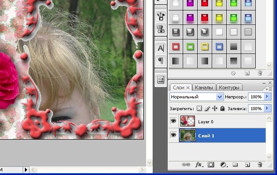Select the yellow outline style swatch
The height and width of the screenshot is (175, 277).
(x=204, y=47)
